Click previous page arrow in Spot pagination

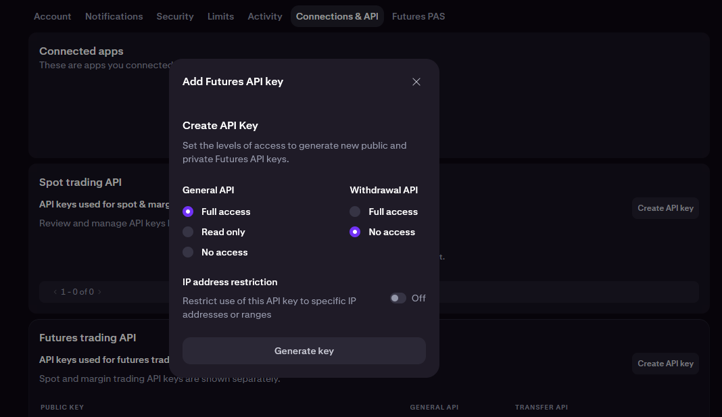[55, 292]
